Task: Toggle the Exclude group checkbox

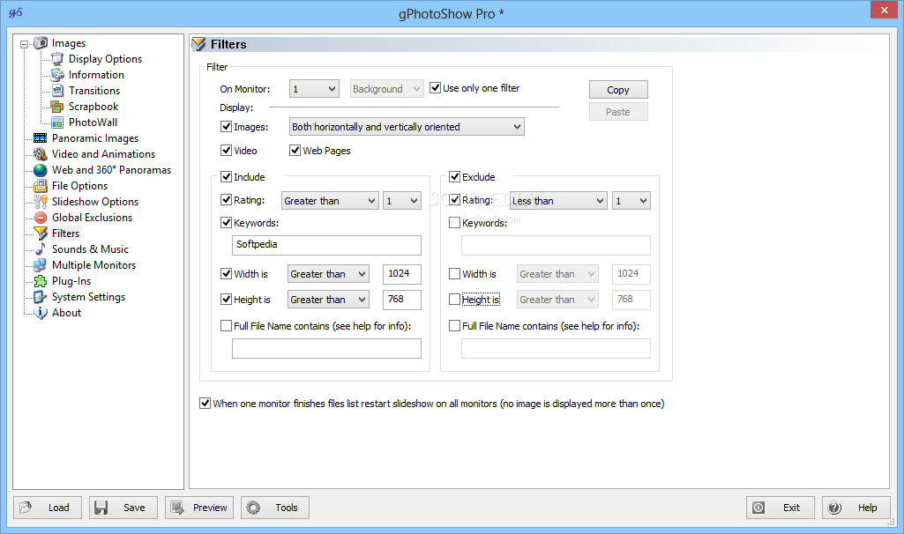Action: (x=454, y=177)
